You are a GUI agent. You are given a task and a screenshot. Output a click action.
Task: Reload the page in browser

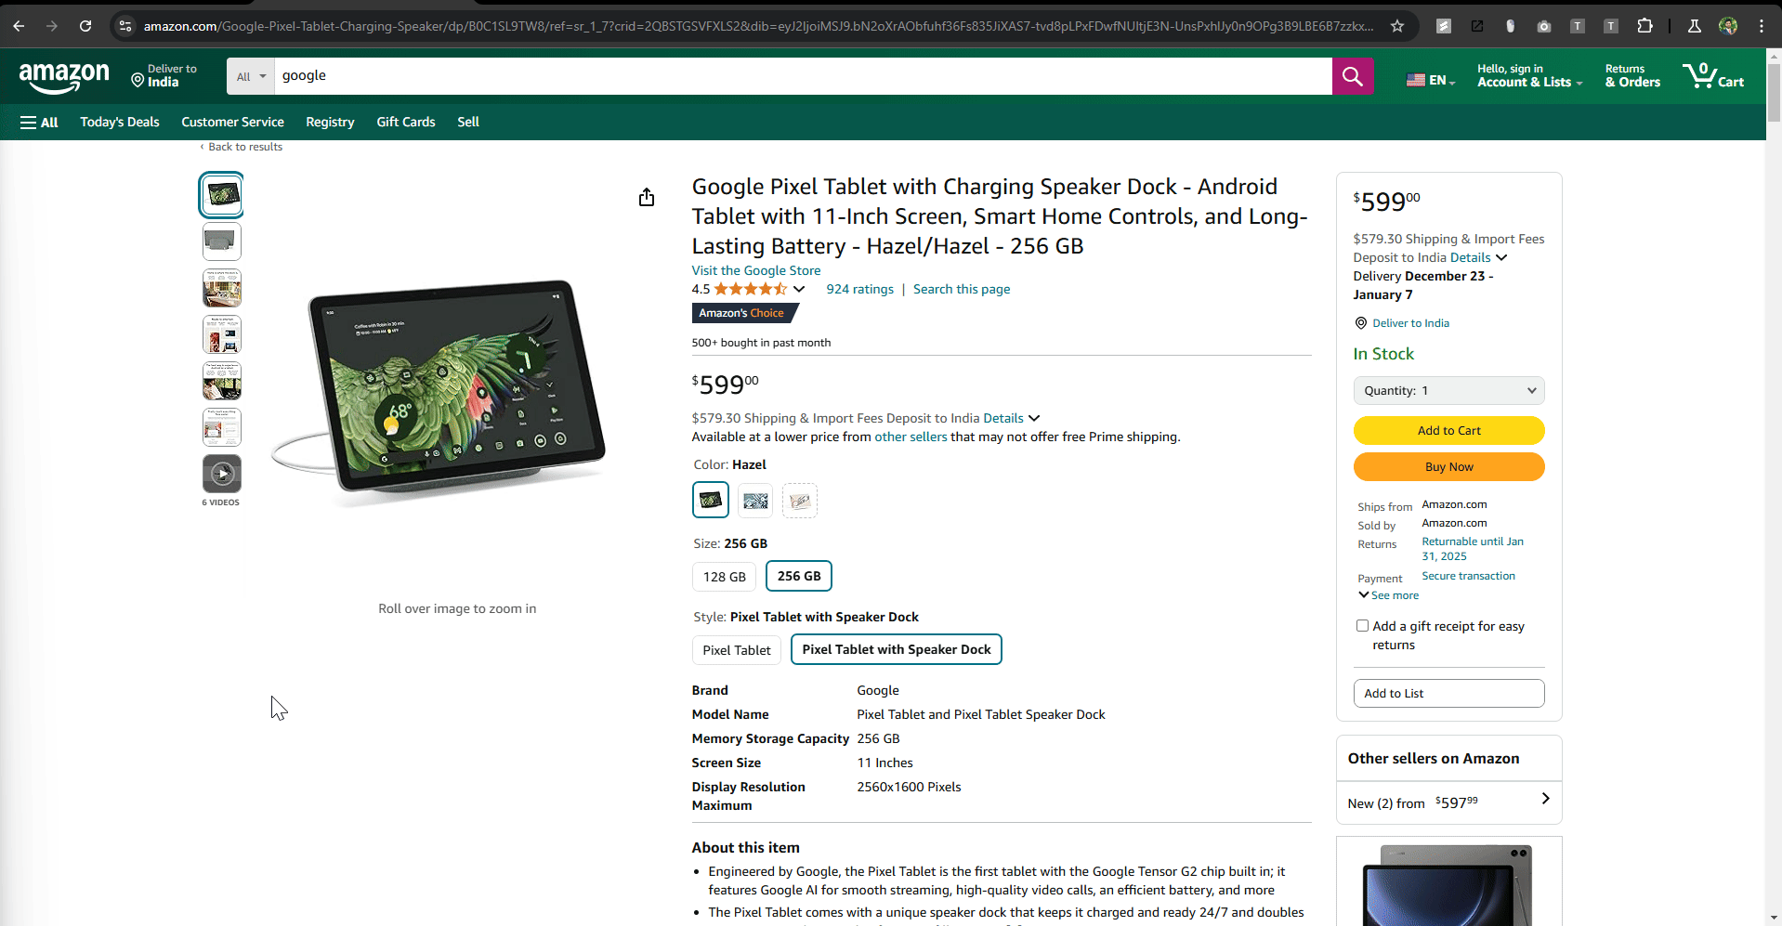(85, 26)
